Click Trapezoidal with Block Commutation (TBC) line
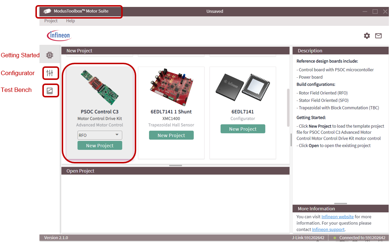Viewport: 390px width, 244px height. [338, 108]
